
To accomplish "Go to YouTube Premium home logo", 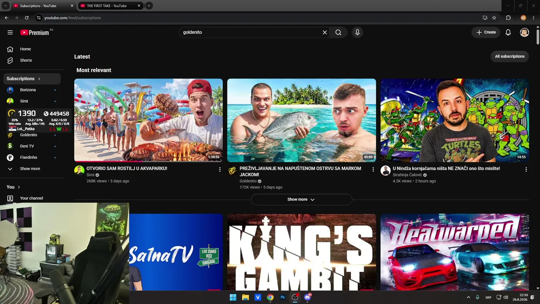I will (35, 33).
